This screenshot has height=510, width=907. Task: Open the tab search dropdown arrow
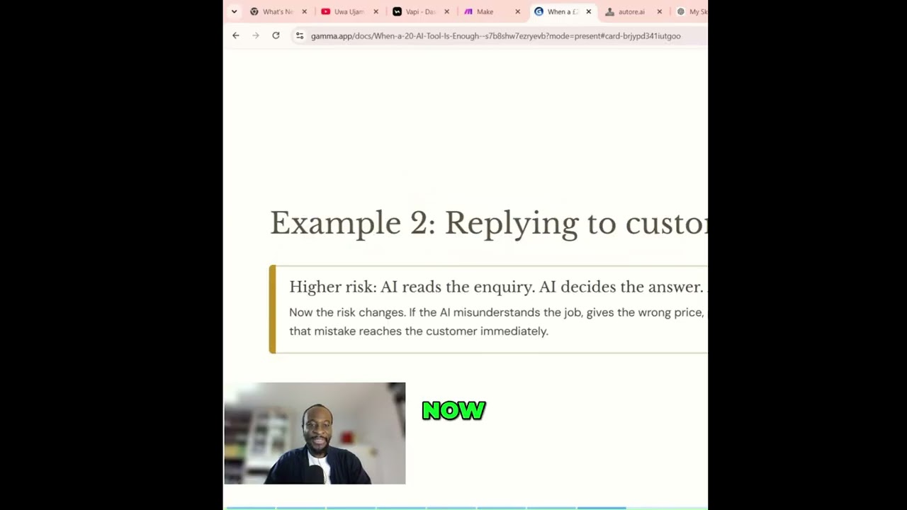pos(234,11)
